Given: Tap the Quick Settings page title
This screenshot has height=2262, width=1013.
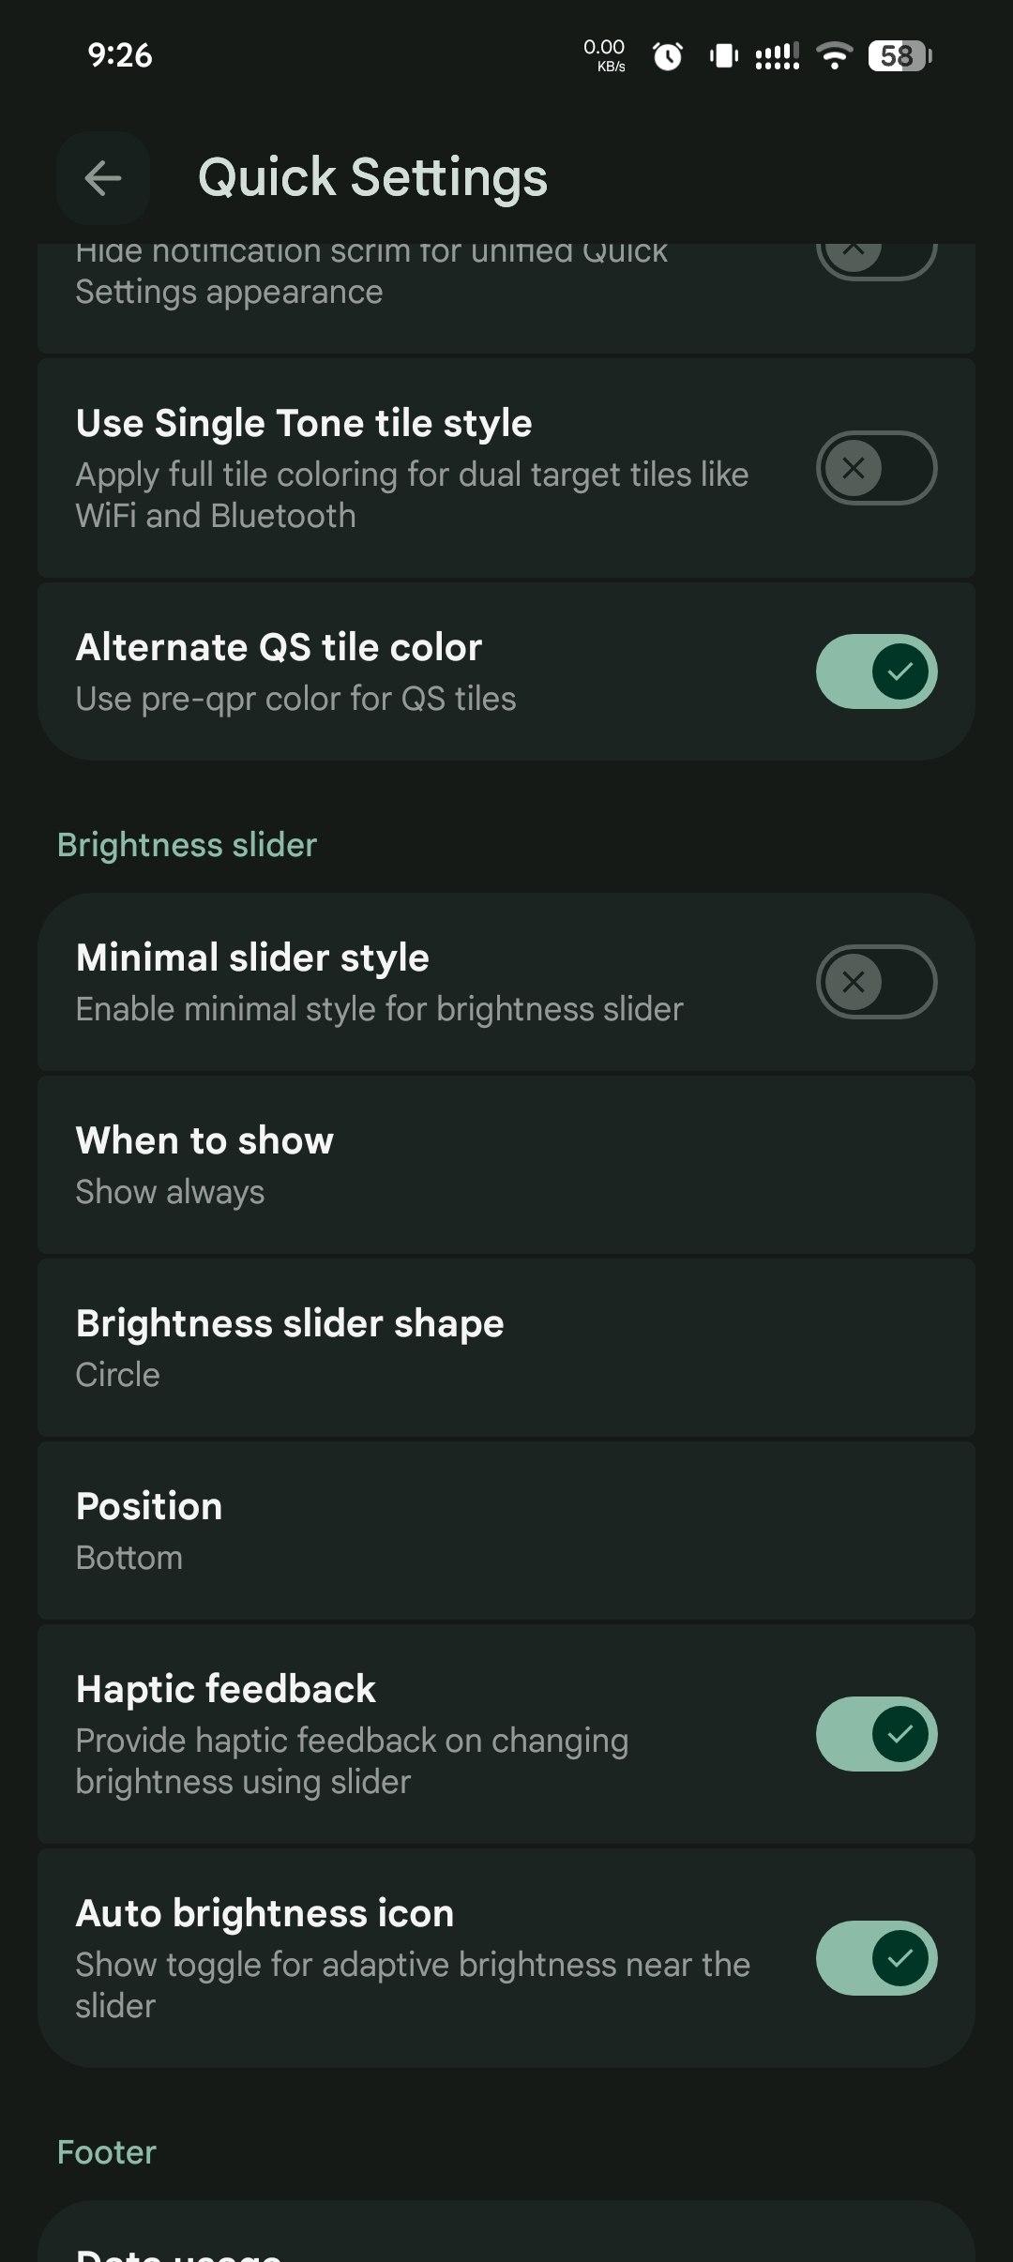Looking at the screenshot, I should click(x=372, y=178).
